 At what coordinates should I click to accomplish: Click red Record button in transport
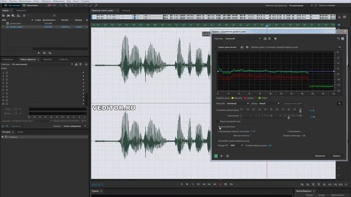220,184
